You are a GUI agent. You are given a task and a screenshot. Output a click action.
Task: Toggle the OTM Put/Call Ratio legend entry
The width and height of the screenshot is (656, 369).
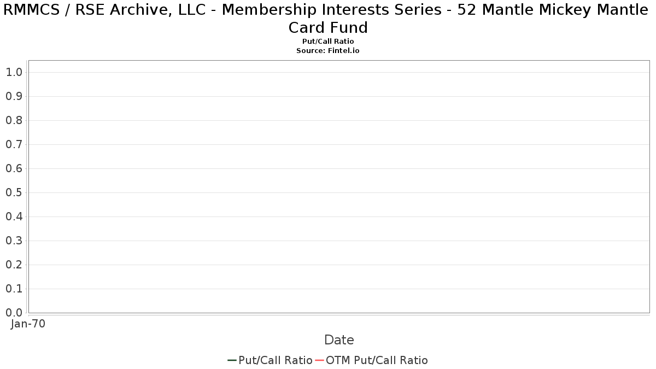tap(377, 360)
